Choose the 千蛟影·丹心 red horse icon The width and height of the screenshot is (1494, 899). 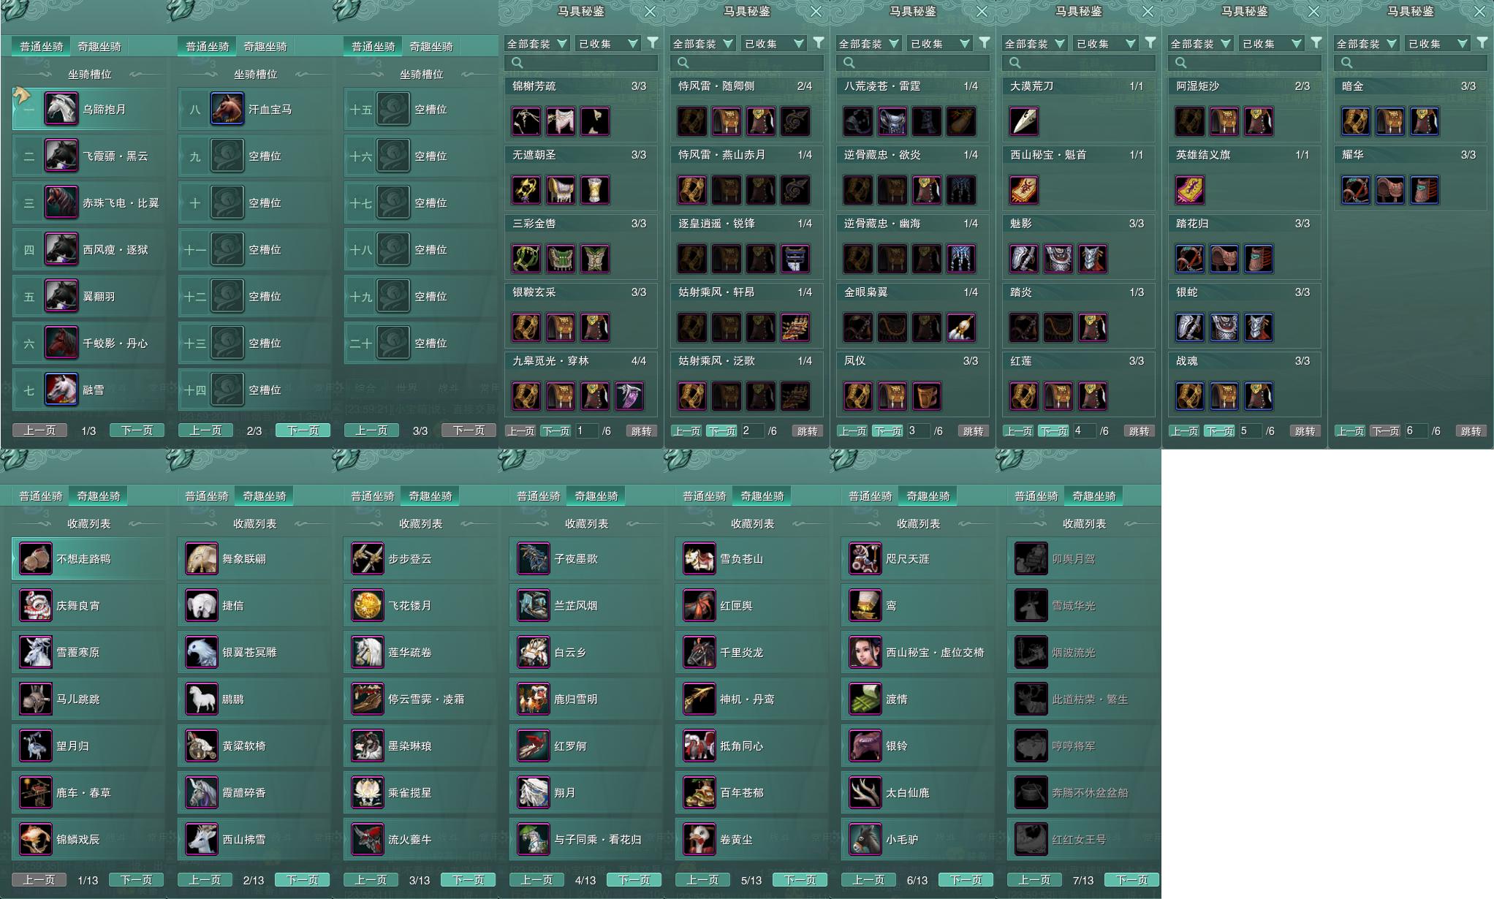(x=61, y=343)
